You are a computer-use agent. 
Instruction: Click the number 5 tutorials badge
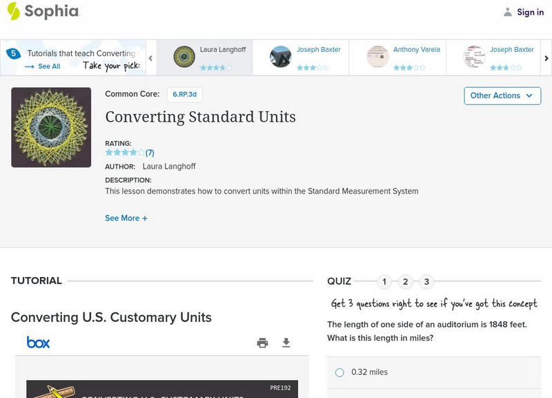(x=12, y=54)
